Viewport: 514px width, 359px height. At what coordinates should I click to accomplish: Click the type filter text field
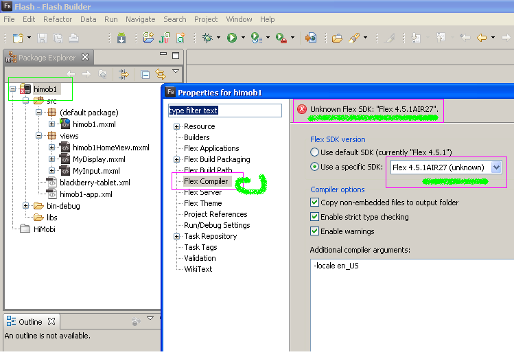click(x=225, y=111)
